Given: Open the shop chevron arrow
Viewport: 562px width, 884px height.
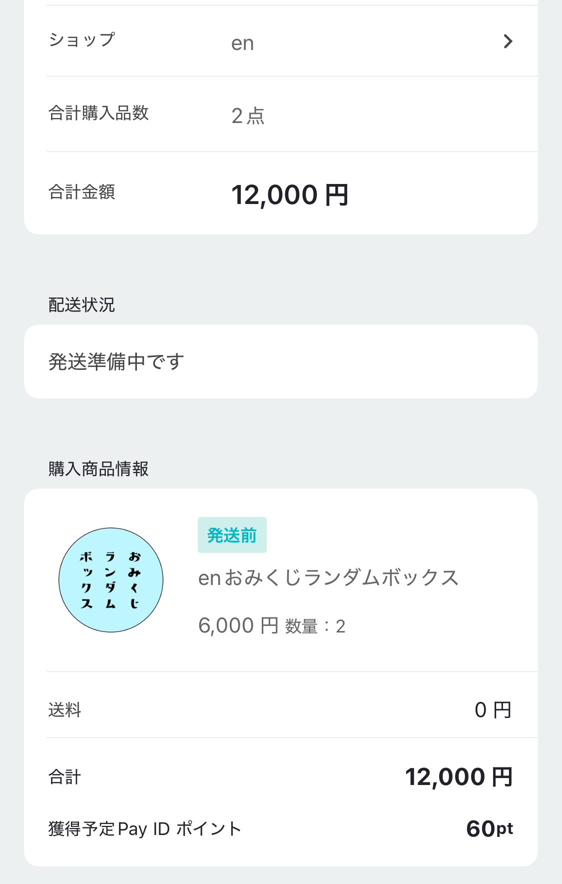Looking at the screenshot, I should point(508,41).
